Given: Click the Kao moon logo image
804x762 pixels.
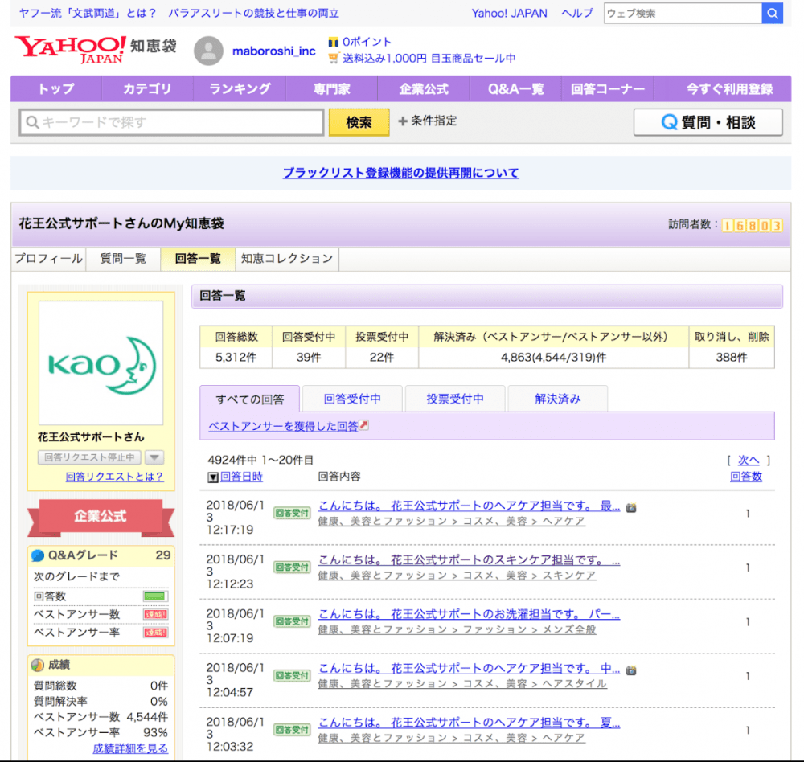Looking at the screenshot, I should coord(101,363).
